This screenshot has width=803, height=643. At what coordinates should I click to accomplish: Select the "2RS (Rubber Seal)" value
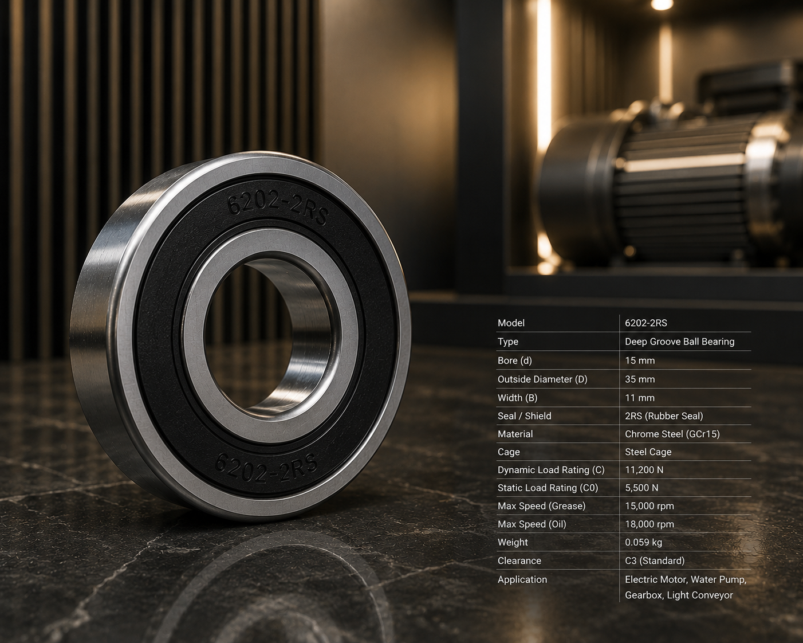pyautogui.click(x=664, y=416)
